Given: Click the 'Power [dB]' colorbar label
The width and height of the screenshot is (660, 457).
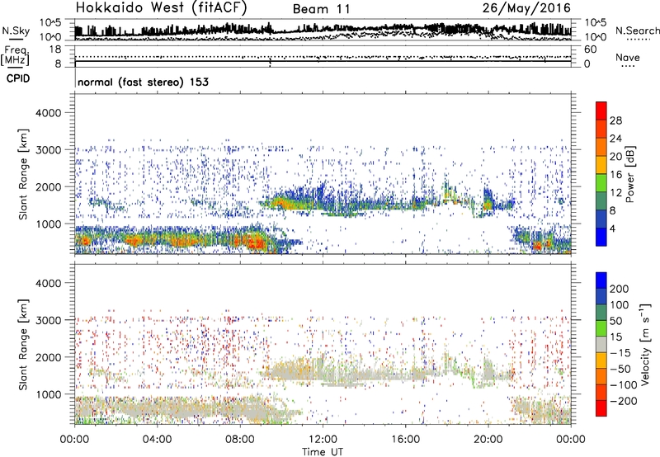Looking at the screenshot, I should (630, 174).
